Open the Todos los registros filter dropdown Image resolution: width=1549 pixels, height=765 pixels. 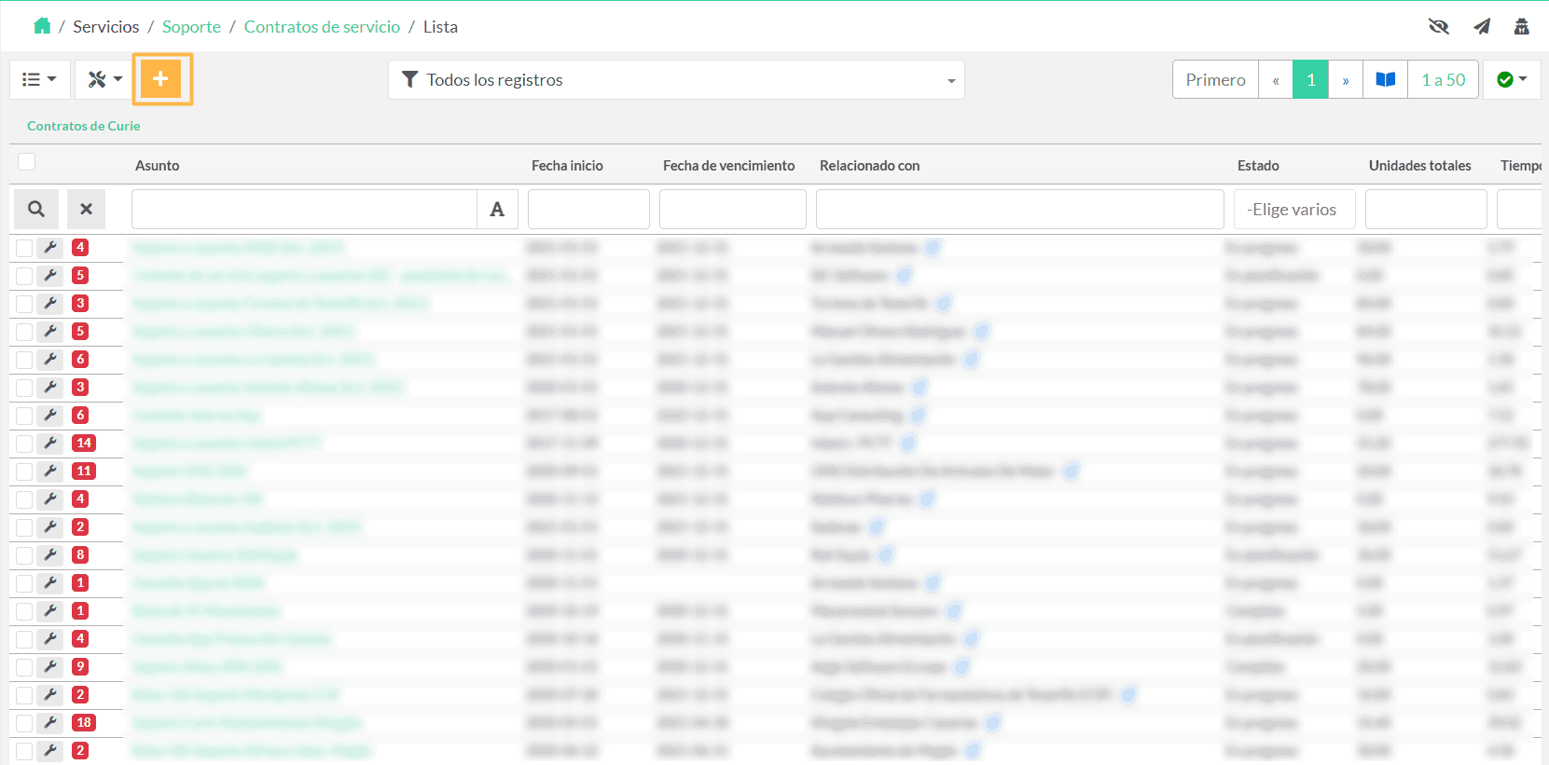pos(676,79)
